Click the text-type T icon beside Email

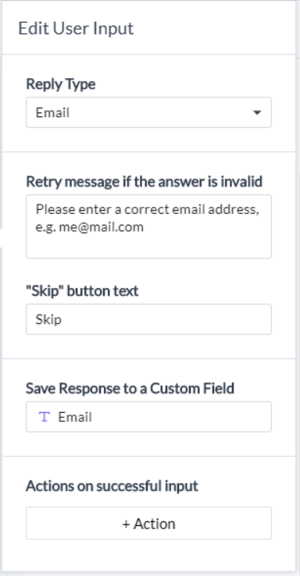44,417
